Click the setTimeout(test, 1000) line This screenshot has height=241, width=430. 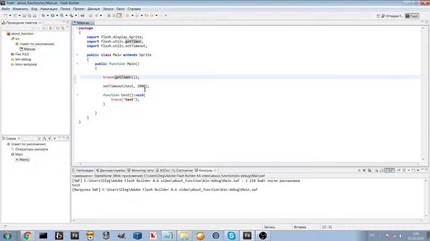tap(126, 86)
